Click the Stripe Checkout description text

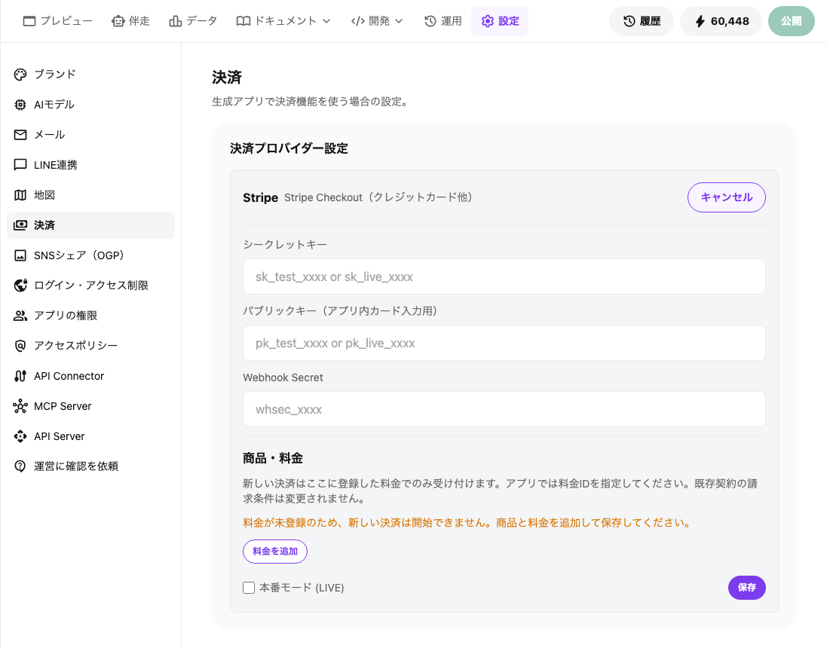pyautogui.click(x=378, y=197)
